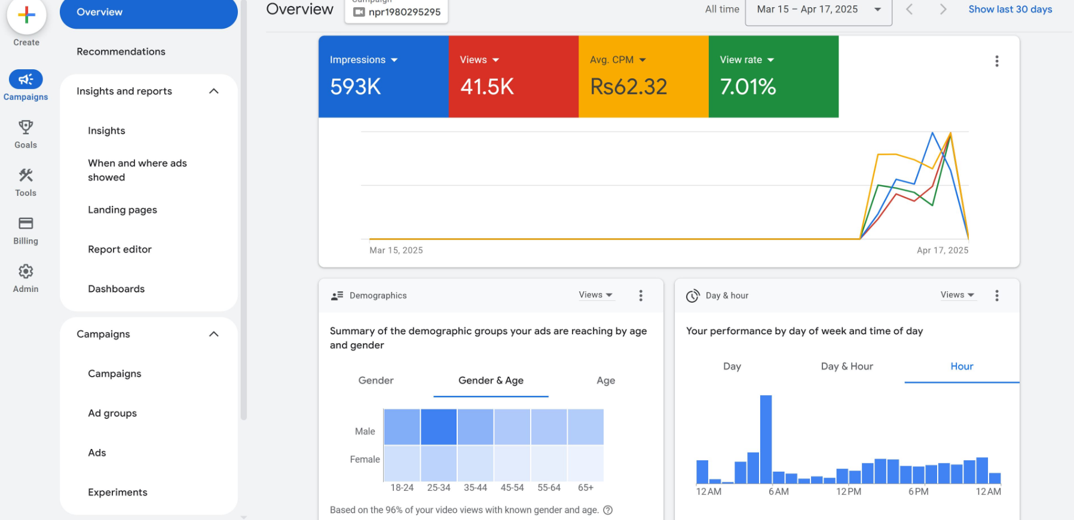Switch to the Gender tab

click(x=376, y=380)
